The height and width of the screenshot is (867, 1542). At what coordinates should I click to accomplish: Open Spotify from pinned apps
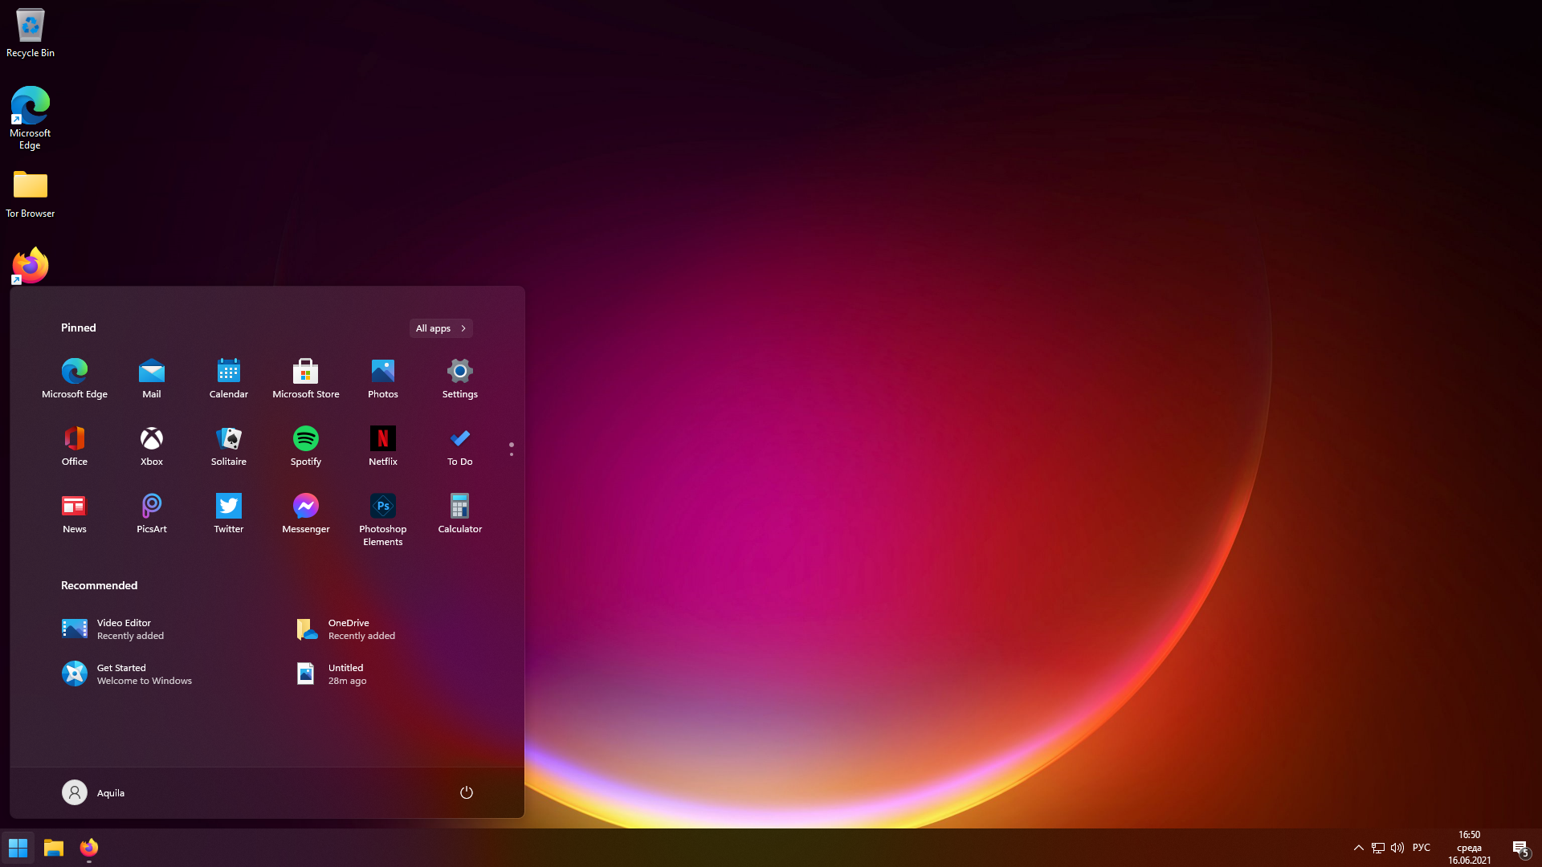[305, 445]
